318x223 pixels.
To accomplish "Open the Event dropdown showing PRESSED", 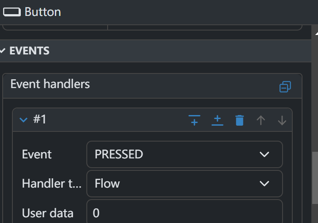I will click(x=184, y=154).
